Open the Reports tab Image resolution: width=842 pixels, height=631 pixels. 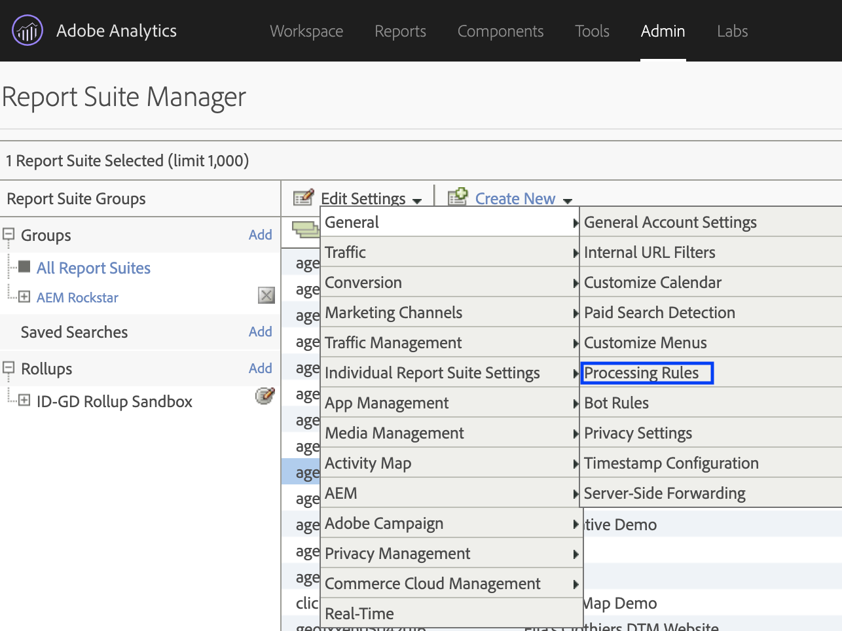click(x=400, y=31)
